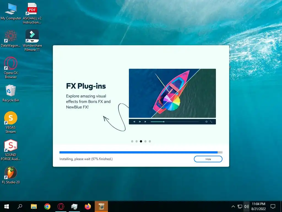The width and height of the screenshot is (282, 212).
Task: Open My Computer desktop icon
Action: [x=11, y=11]
